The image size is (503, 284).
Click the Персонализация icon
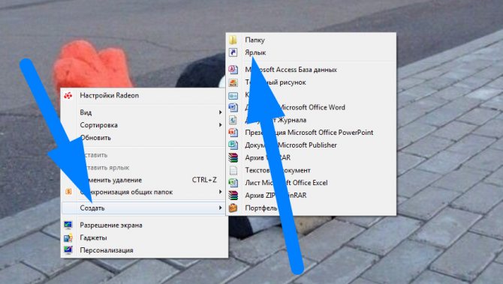coord(68,250)
